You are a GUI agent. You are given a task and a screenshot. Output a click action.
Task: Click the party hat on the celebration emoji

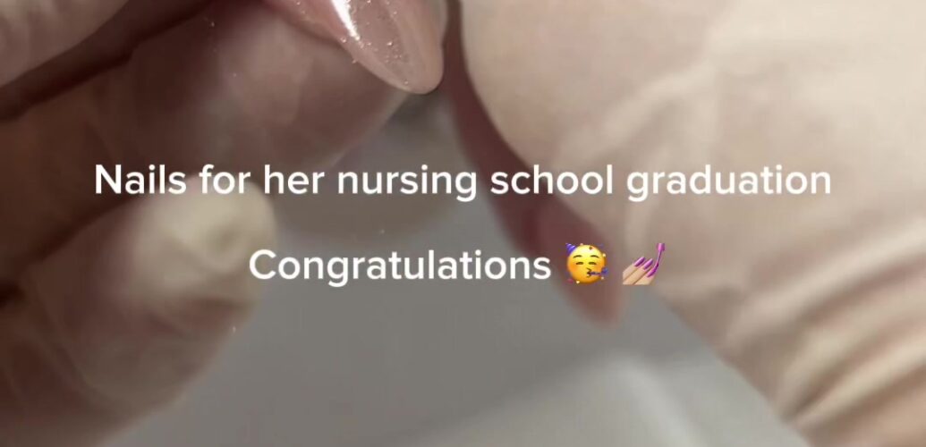click(x=571, y=249)
